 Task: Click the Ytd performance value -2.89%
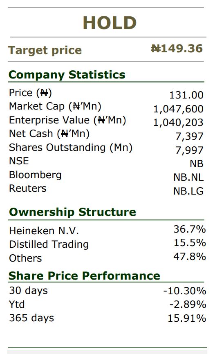pyautogui.click(x=188, y=304)
